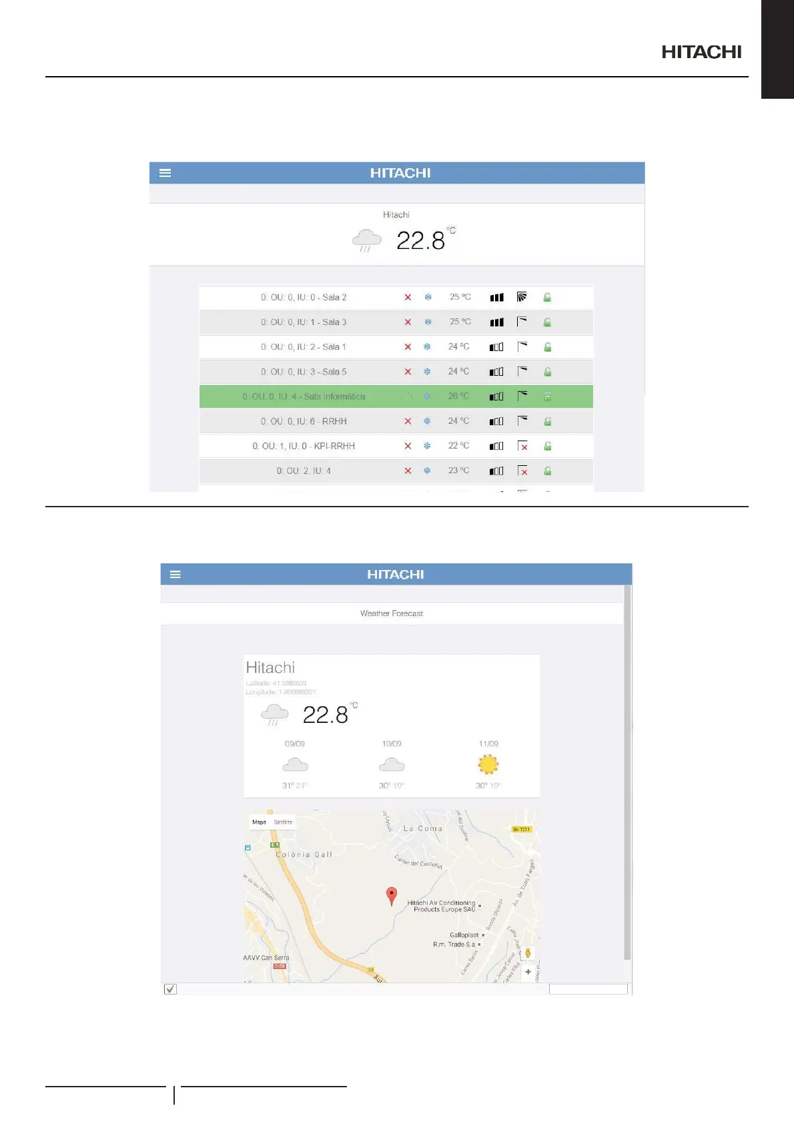This screenshot has height=1124, width=794.
Task: Click the cloud forecast icon for 10/09
Action: tap(392, 764)
